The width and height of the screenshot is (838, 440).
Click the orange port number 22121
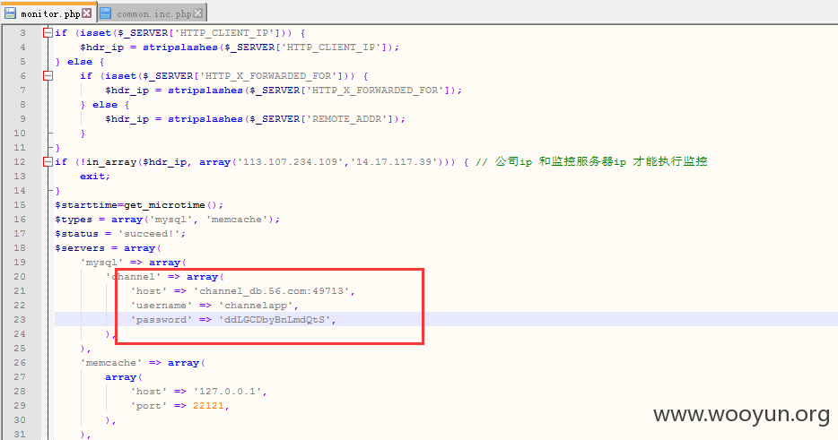point(208,406)
